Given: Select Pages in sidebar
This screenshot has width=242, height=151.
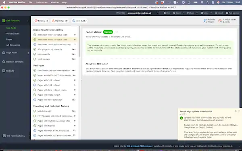Looking at the screenshot, I should pyautogui.click(x=9, y=39).
